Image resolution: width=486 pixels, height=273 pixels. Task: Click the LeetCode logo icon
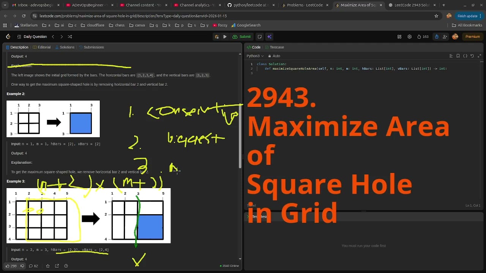pos(8,37)
